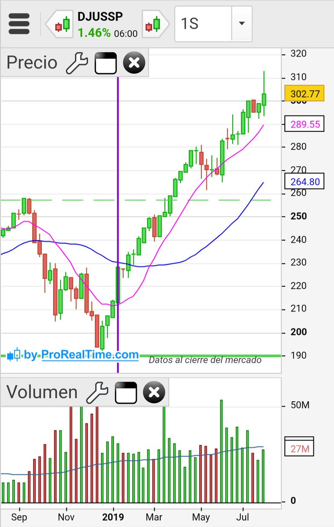Expand the timeframe dropdown arrow
This screenshot has width=334, height=527.
point(242,24)
